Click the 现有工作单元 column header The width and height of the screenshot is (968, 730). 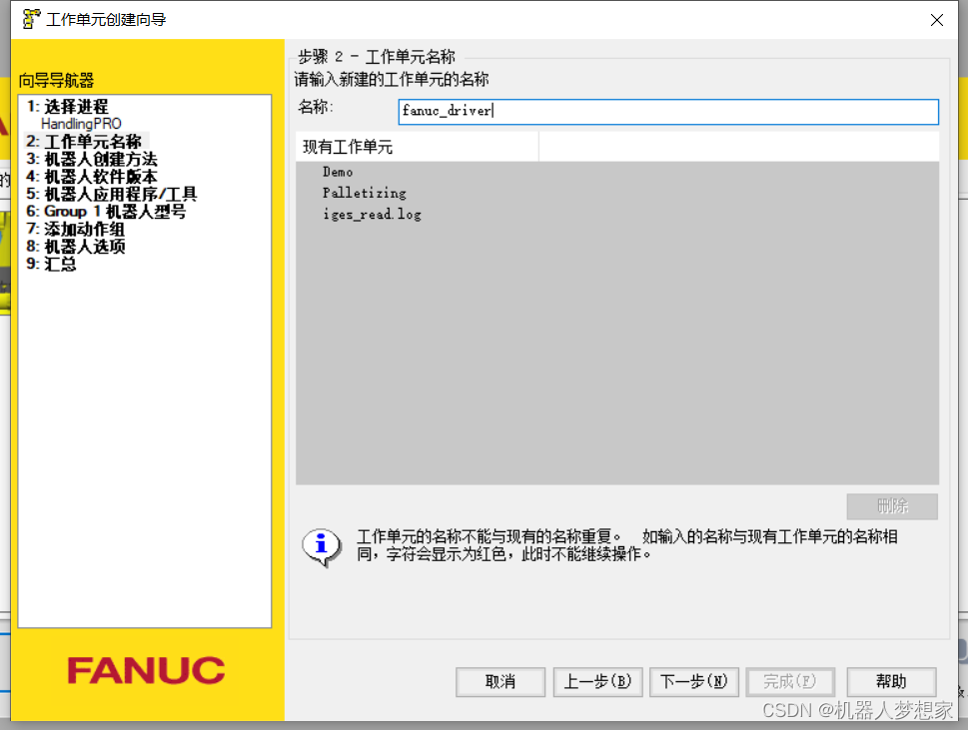click(417, 147)
